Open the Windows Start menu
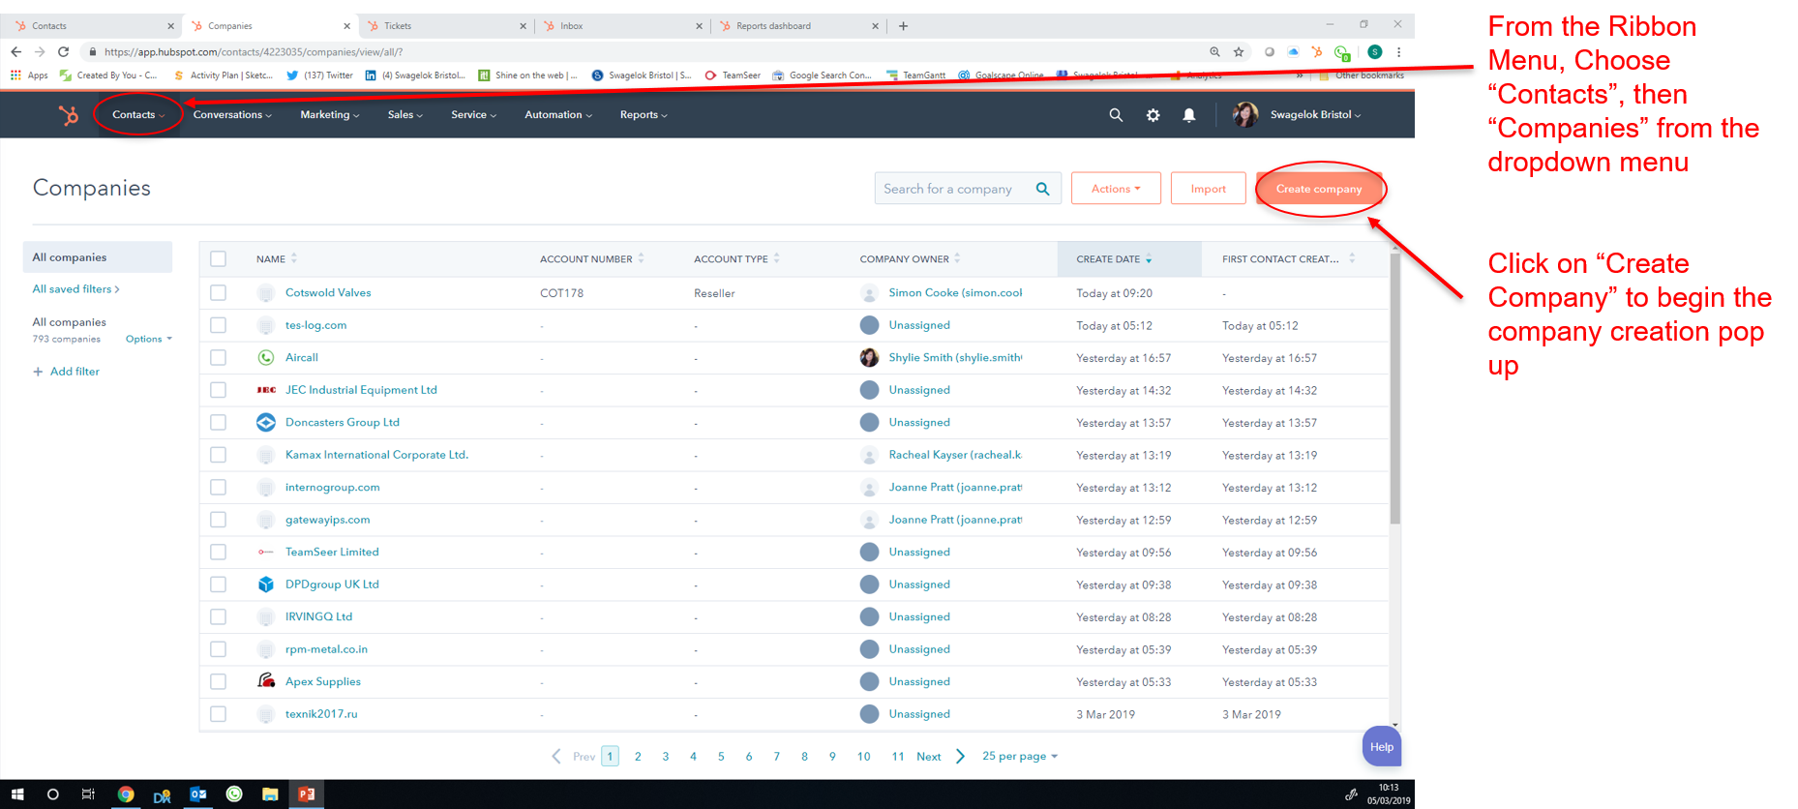 (x=16, y=794)
